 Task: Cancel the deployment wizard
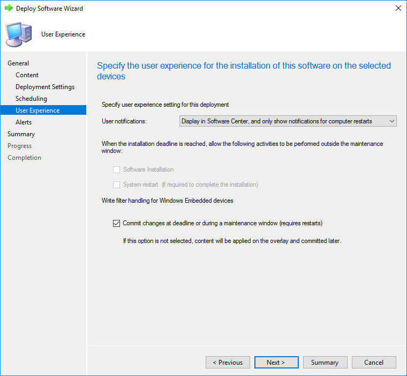click(x=374, y=362)
